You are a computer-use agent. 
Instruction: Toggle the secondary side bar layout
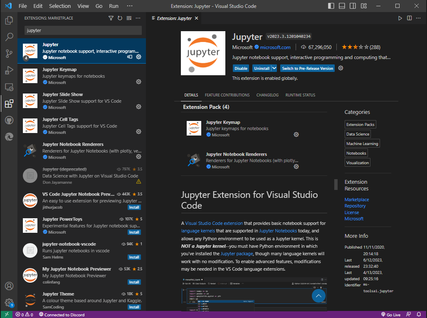(353, 6)
